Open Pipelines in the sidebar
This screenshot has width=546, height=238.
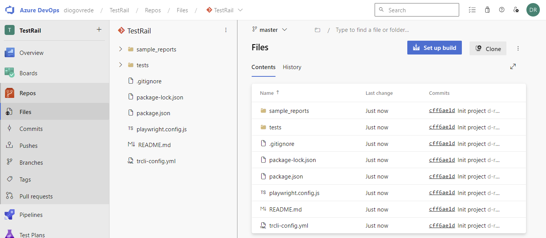click(x=31, y=215)
